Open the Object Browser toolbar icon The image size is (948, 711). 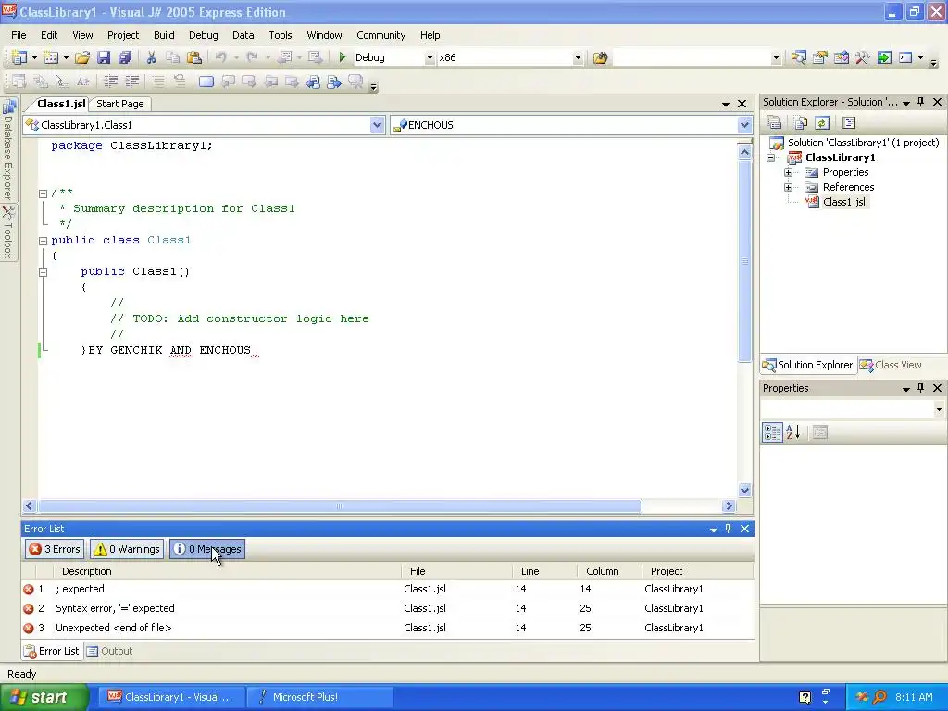[x=841, y=57]
